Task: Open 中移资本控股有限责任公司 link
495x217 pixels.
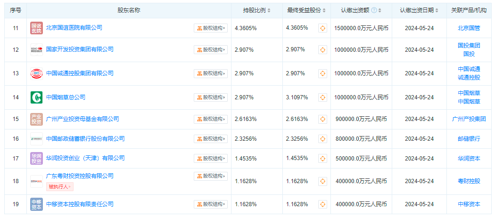Action: (x=80, y=204)
